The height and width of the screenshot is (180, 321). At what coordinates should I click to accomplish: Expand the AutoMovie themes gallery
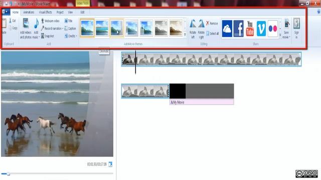pos(185,34)
